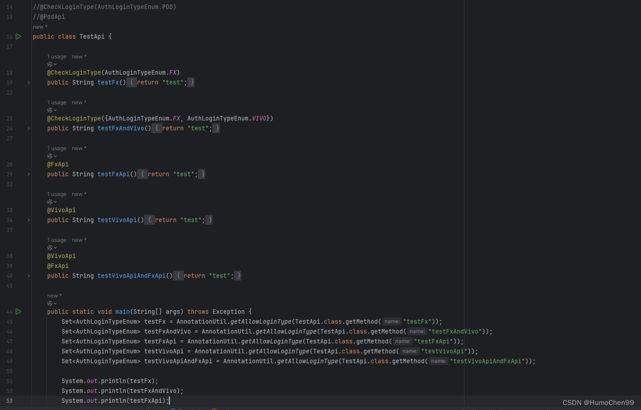This screenshot has width=641, height=410.
Task: Click testFxAndVivo method name in its declaration
Action: pos(121,128)
